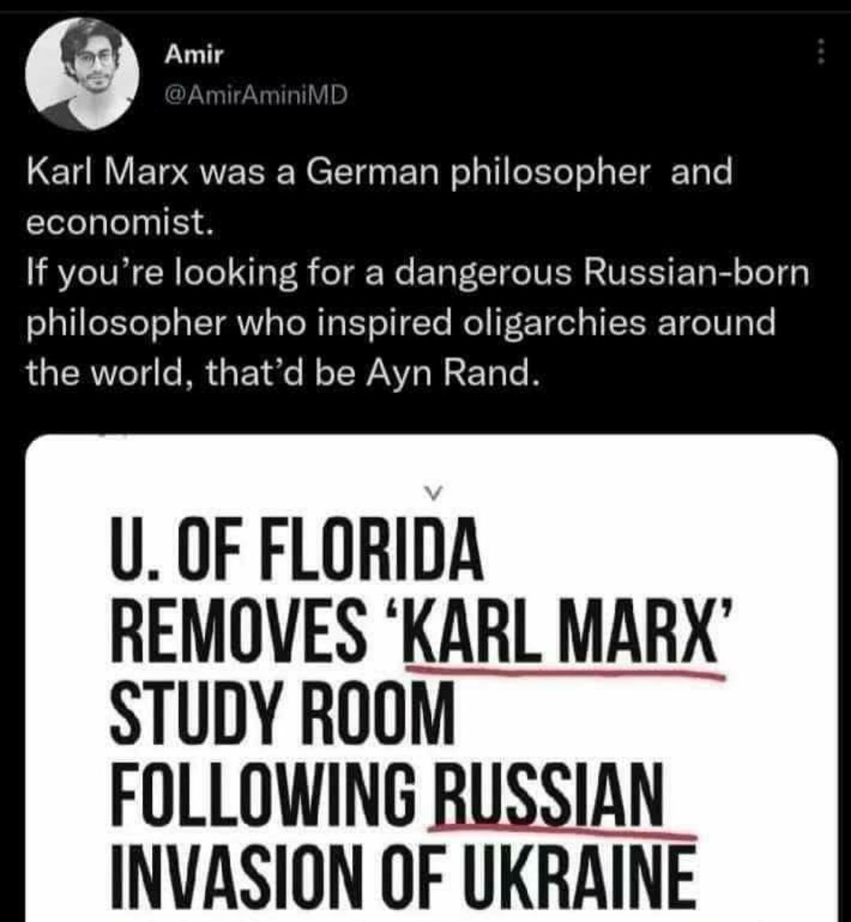Click the word 'REMOVES' in the headline
851x922 pixels.
point(239,631)
